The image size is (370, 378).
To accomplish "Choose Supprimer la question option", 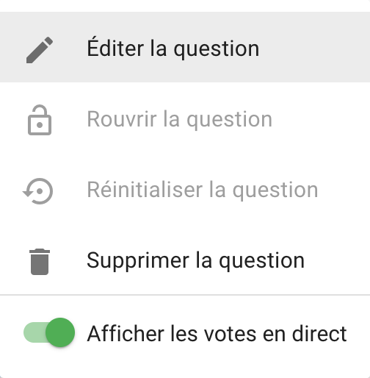I will click(x=185, y=261).
